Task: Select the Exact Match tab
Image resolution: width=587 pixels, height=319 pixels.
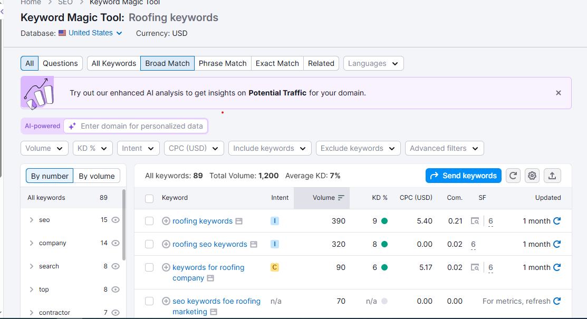Action: (277, 63)
